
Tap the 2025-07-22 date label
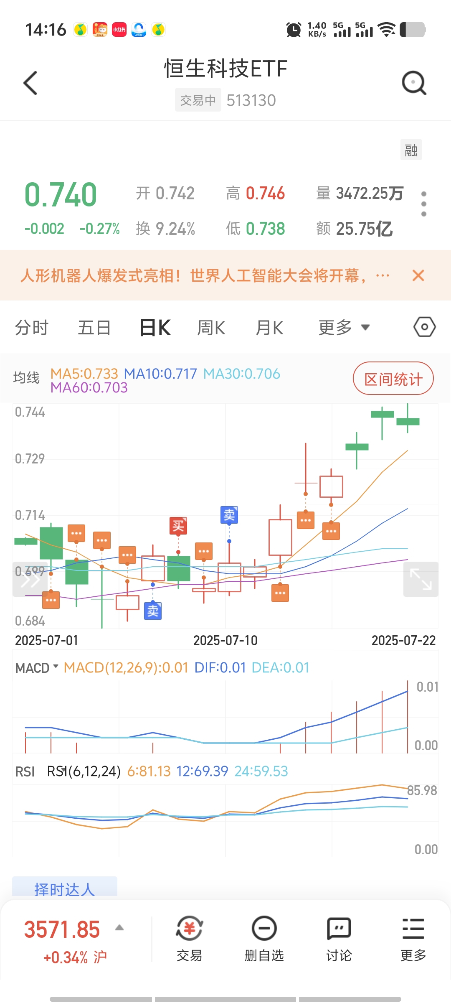point(403,640)
